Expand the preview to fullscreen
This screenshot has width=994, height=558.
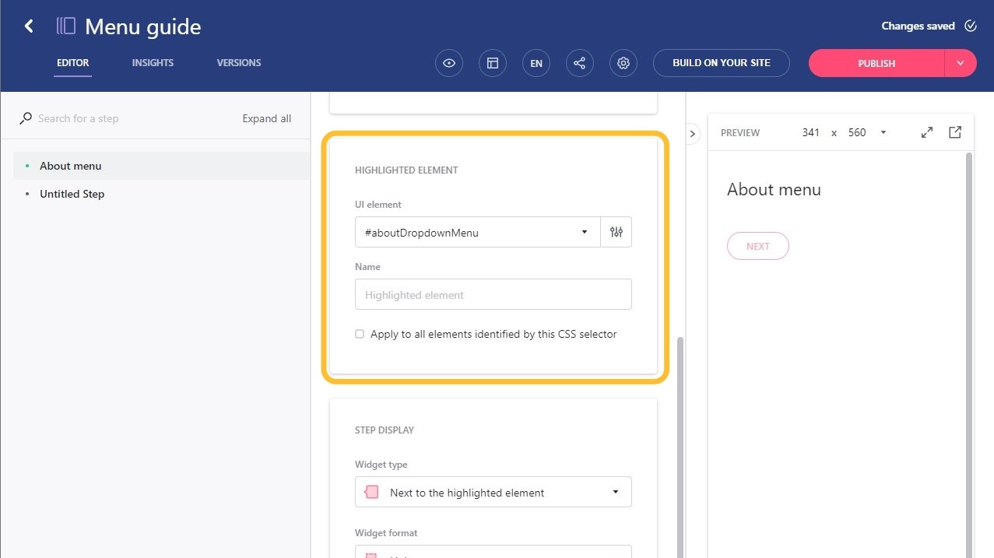(x=926, y=132)
